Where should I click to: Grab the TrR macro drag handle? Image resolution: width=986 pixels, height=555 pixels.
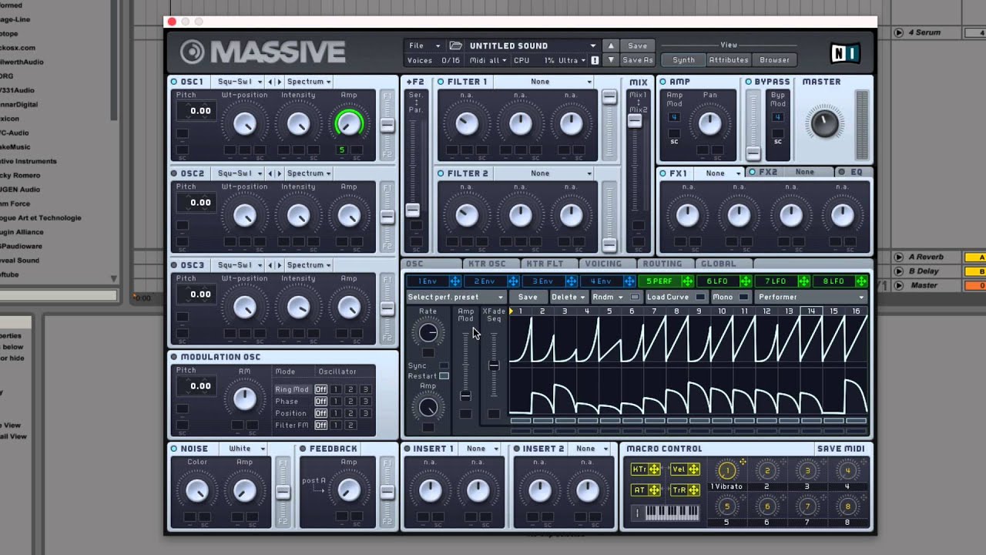click(693, 489)
